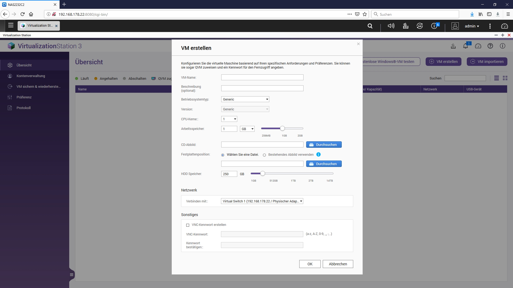Open Verbinden mit Virtual Switch dropdown
The height and width of the screenshot is (288, 513).
[262, 201]
